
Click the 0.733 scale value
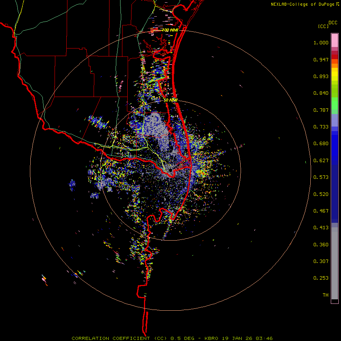[321, 127]
